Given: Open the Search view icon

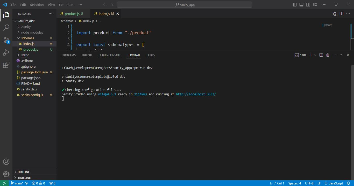Looking at the screenshot, I should 6,27.
